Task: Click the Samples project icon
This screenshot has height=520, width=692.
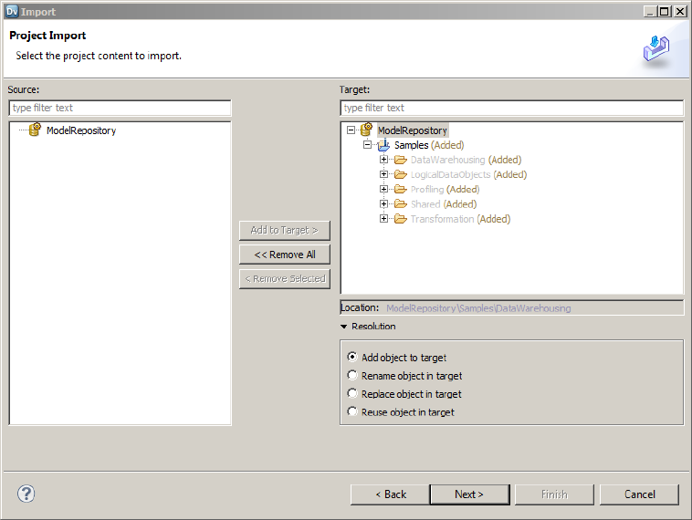Action: pos(383,145)
